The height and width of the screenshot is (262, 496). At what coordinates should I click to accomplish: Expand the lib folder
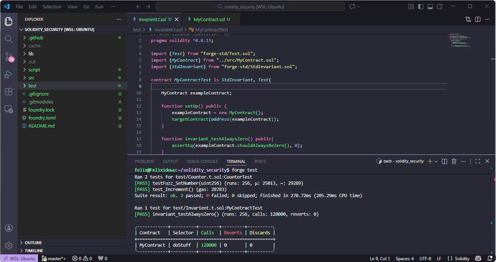pyautogui.click(x=72, y=54)
